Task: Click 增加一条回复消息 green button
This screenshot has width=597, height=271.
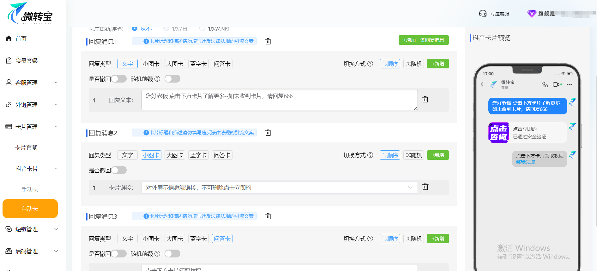Action: coord(423,40)
